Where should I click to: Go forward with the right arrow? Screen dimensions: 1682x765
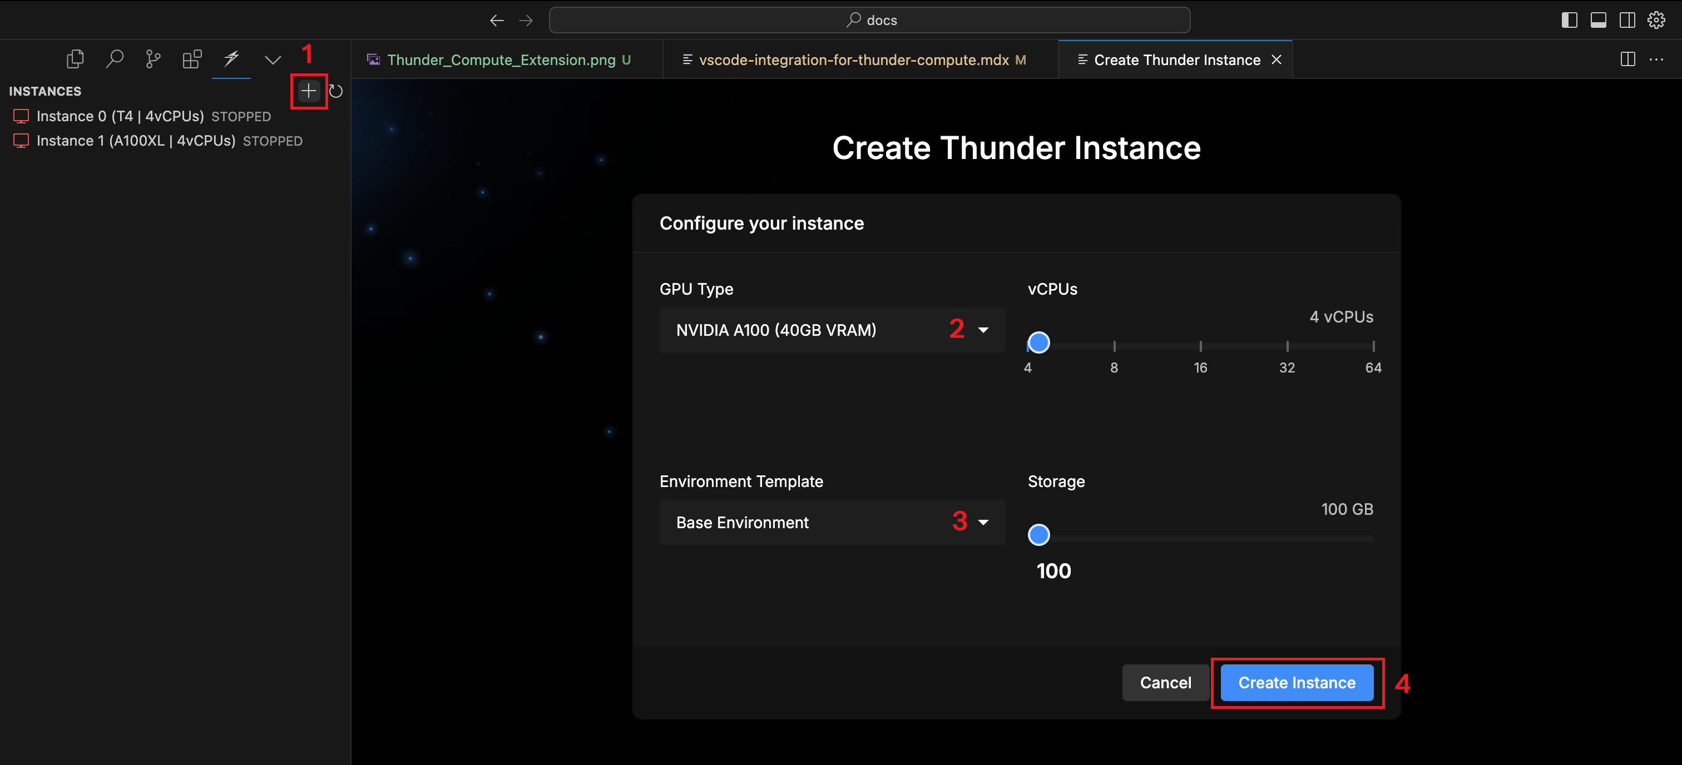tap(526, 20)
